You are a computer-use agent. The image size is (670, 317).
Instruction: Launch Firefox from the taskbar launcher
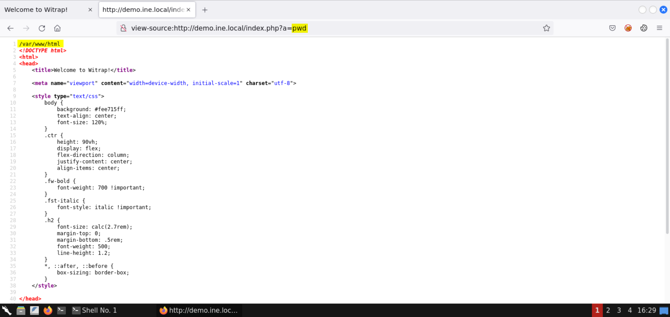(x=48, y=310)
